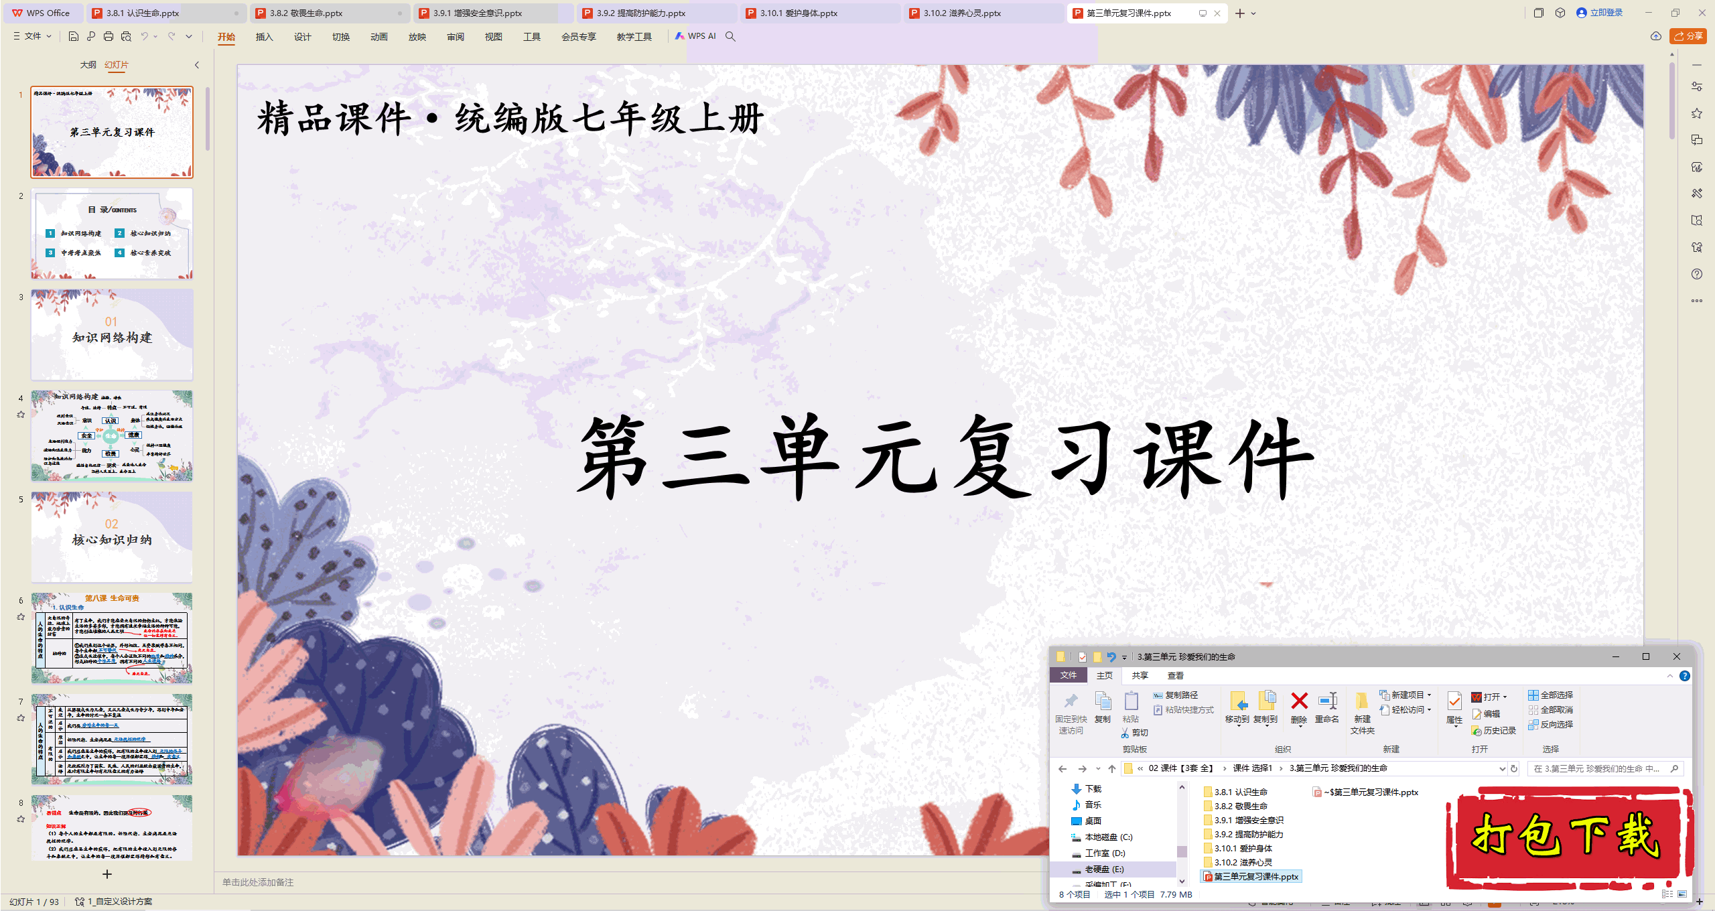Click the cloud sync icon beside the 分享 button
The image size is (1715, 911).
pyautogui.click(x=1656, y=36)
